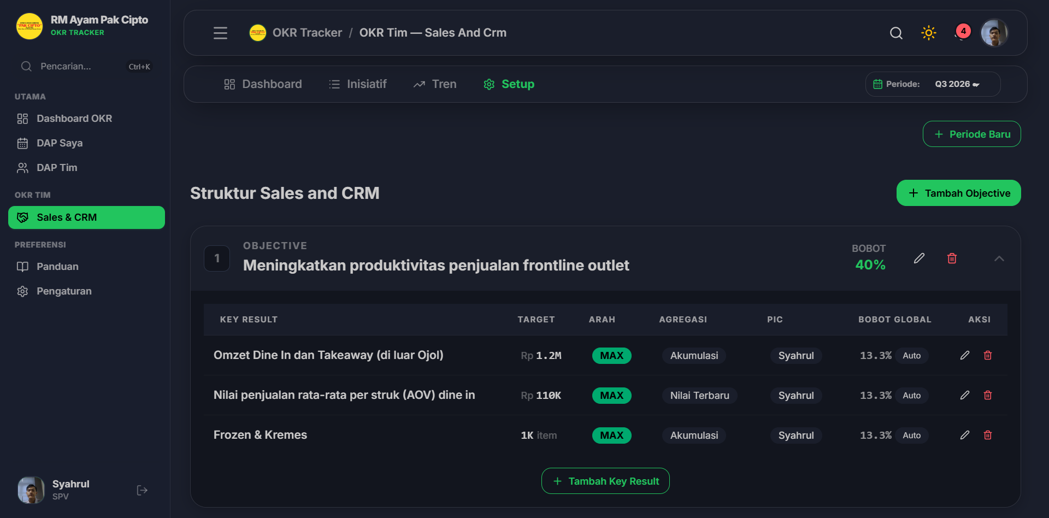
Task: Click the Nilai Terbaru aggregation tag
Action: pos(699,396)
